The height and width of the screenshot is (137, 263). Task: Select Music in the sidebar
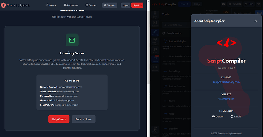[155, 50]
